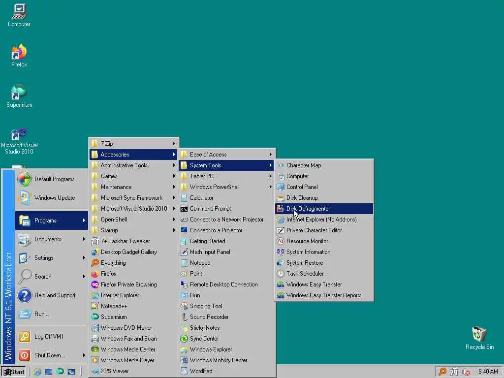This screenshot has width=504, height=378.
Task: Click the Resource Monitor icon
Action: 280,241
